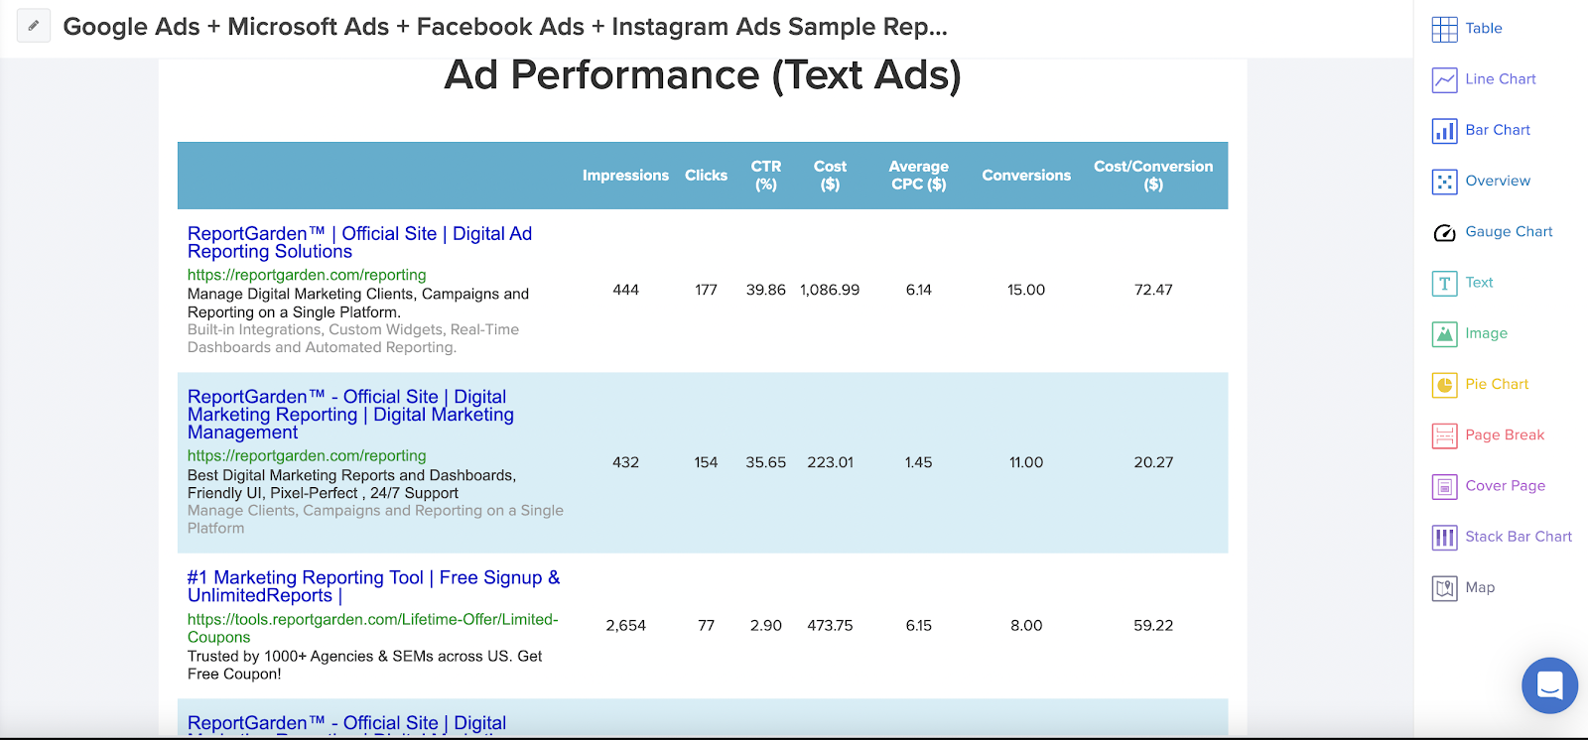Click the Clicks column header
The width and height of the screenshot is (1588, 740).
706,176
